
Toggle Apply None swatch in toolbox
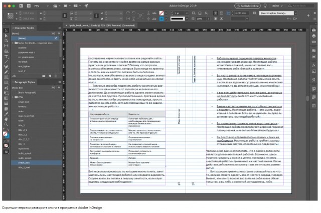pos(6,146)
